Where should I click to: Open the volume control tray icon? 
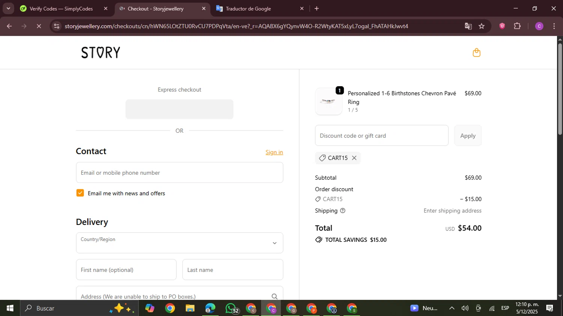tap(465, 308)
